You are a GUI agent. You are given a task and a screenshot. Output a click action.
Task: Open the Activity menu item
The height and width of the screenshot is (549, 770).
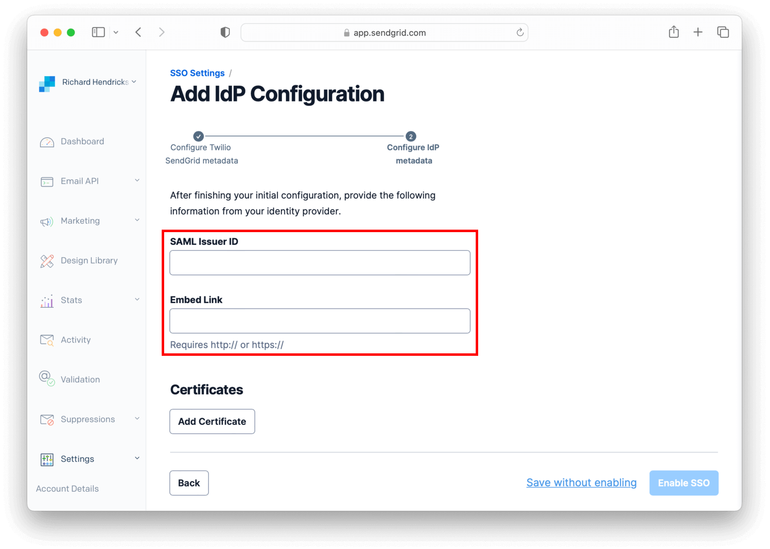[x=75, y=340]
